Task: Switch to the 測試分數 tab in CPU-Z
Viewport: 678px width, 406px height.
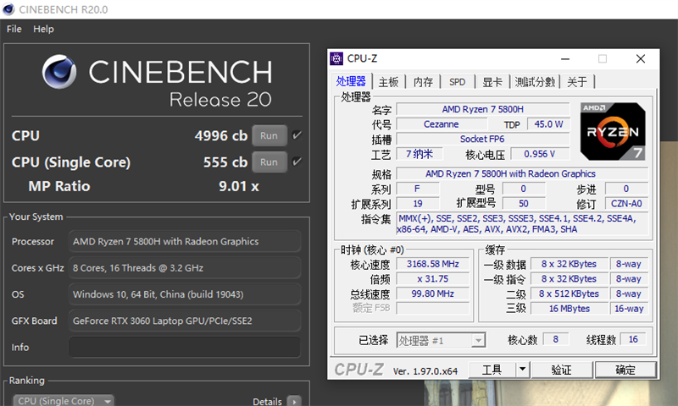Action: 535,82
